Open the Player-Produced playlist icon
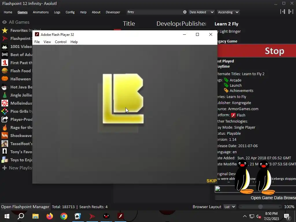The image size is (296, 222). (5, 119)
